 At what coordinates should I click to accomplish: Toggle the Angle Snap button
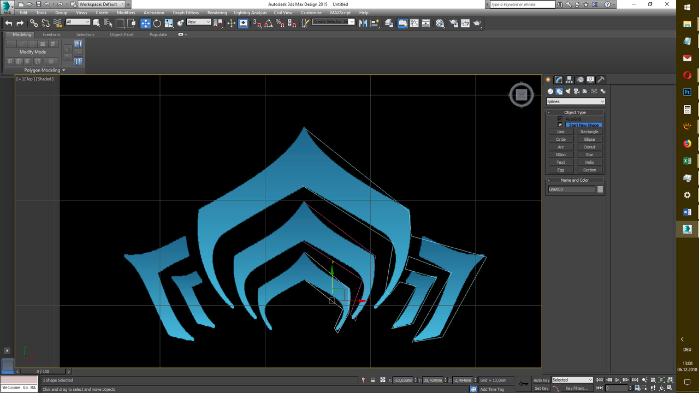(268, 23)
